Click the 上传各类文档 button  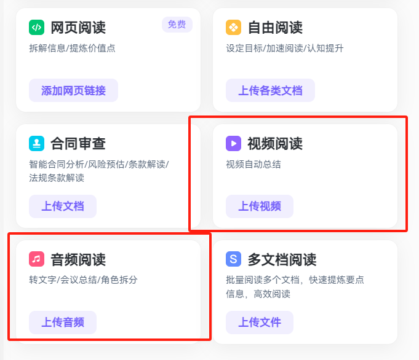click(x=270, y=90)
